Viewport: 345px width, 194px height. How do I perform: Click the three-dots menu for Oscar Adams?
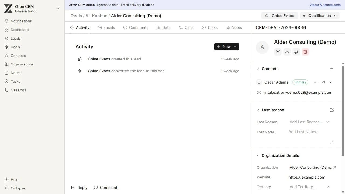pos(316,82)
